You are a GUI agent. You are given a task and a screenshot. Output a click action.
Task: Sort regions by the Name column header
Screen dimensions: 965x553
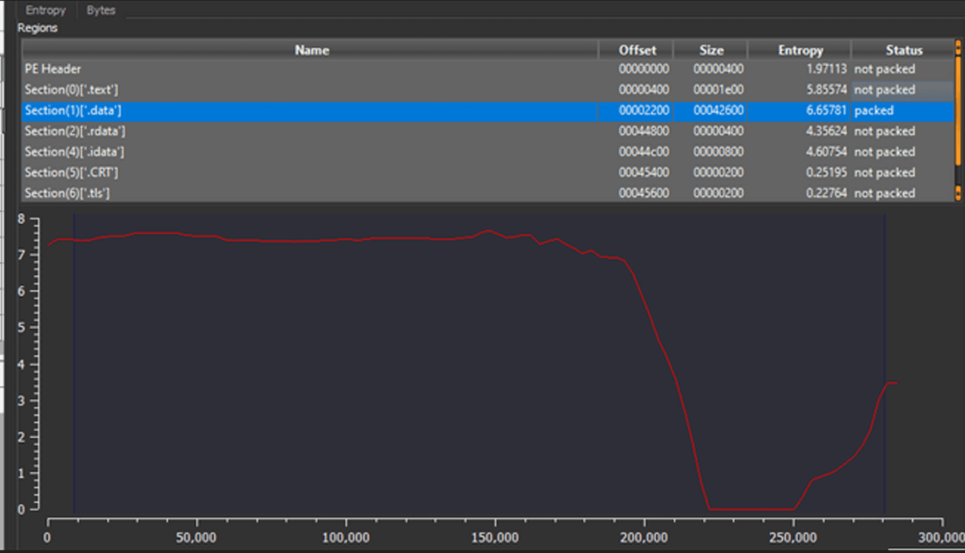tap(311, 50)
